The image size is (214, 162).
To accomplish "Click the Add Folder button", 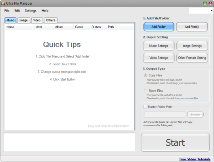I will [x=159, y=27].
